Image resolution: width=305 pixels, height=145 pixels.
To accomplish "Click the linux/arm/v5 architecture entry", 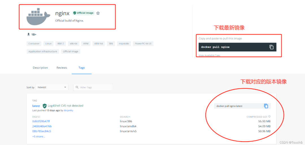I will tap(128, 131).
